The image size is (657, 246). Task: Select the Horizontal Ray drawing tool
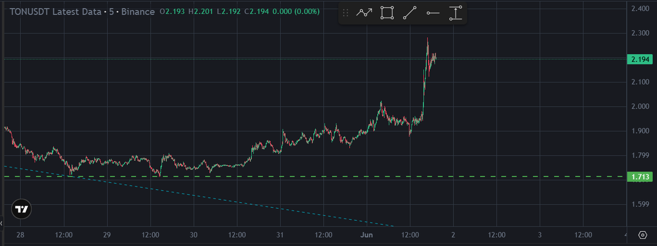pyautogui.click(x=433, y=13)
